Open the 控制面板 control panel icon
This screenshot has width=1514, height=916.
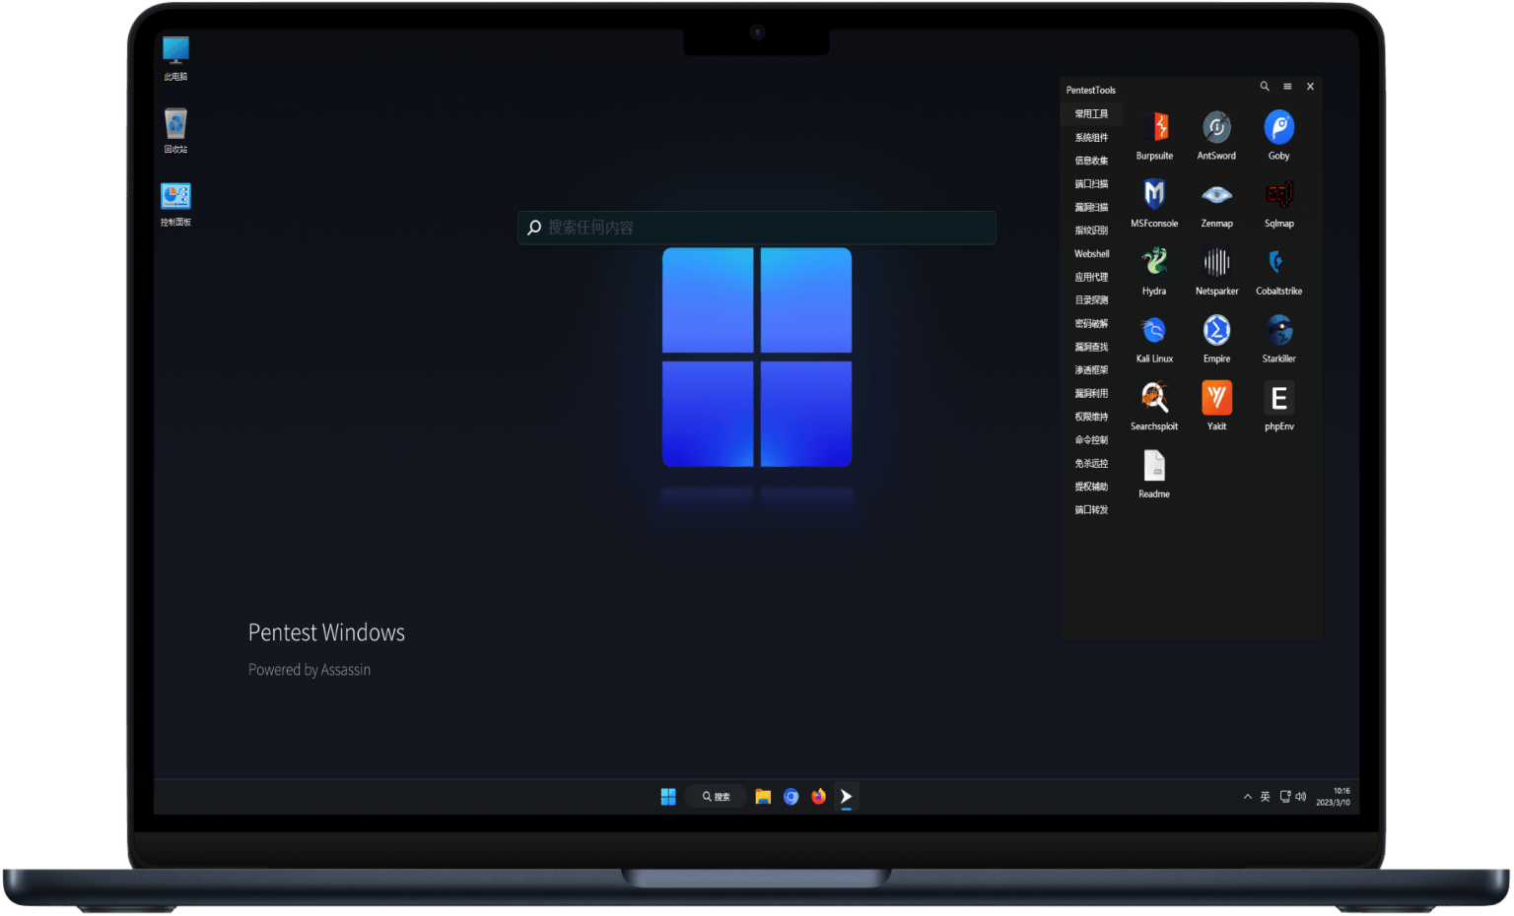coord(175,196)
